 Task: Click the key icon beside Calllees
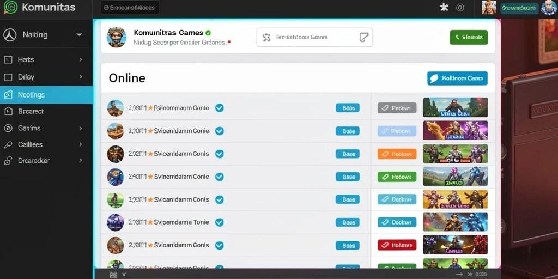[8, 144]
